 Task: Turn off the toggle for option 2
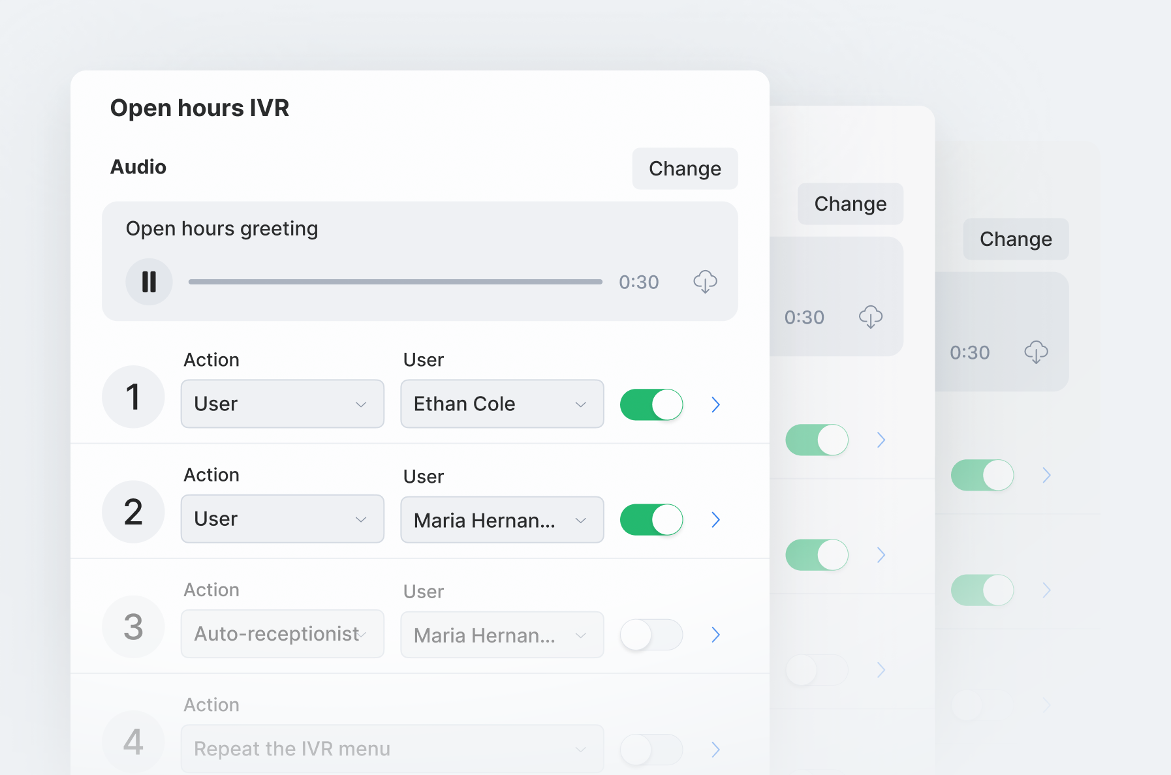click(x=651, y=520)
